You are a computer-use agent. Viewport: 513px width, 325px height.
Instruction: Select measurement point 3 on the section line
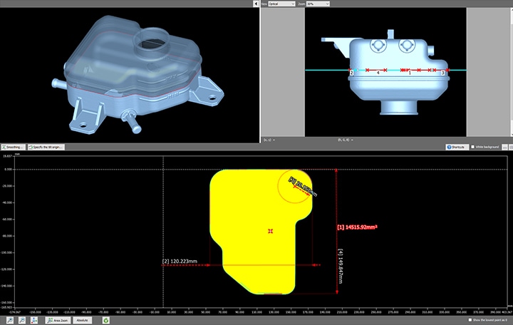[x=442, y=72]
